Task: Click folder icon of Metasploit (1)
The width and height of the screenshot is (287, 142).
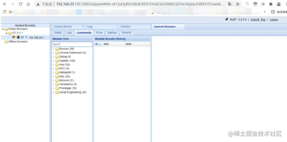Action: click(x=57, y=73)
